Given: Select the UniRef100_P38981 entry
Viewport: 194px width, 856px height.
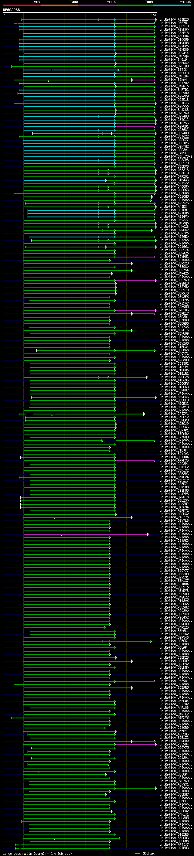Looking at the screenshot, I should [x=174, y=680].
